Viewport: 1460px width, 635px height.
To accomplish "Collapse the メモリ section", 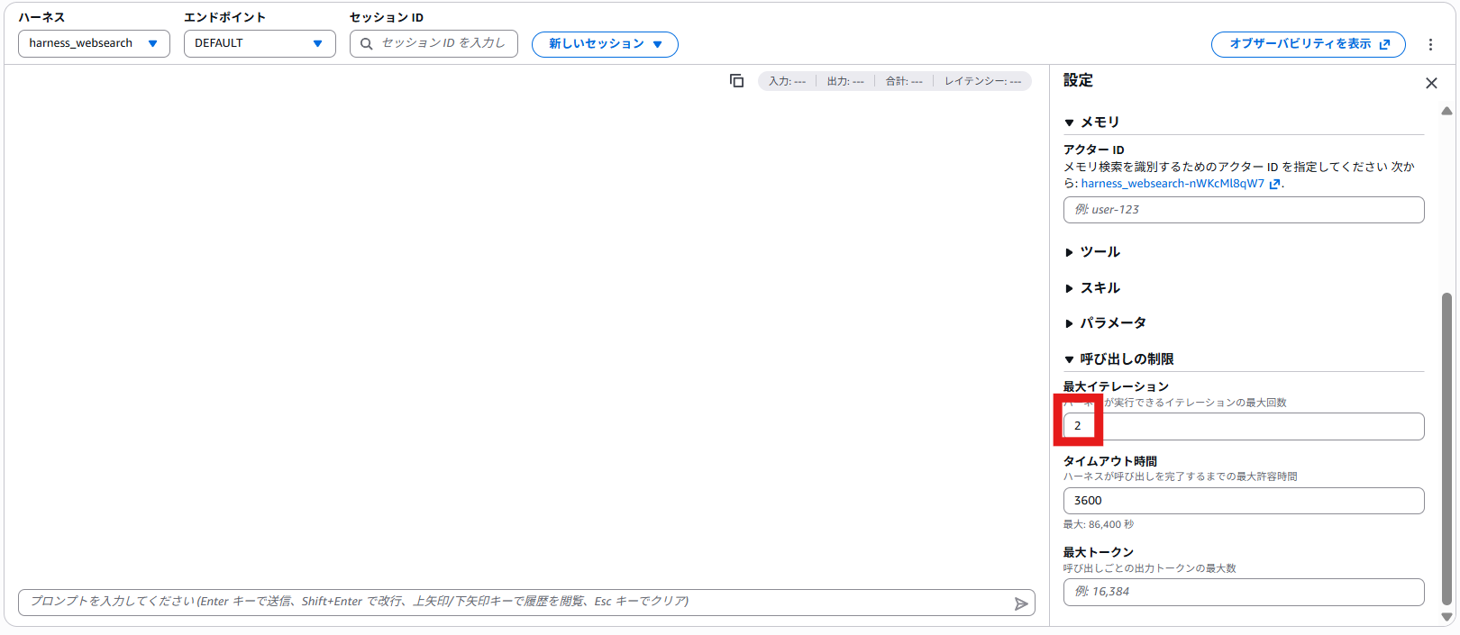I will coord(1091,122).
